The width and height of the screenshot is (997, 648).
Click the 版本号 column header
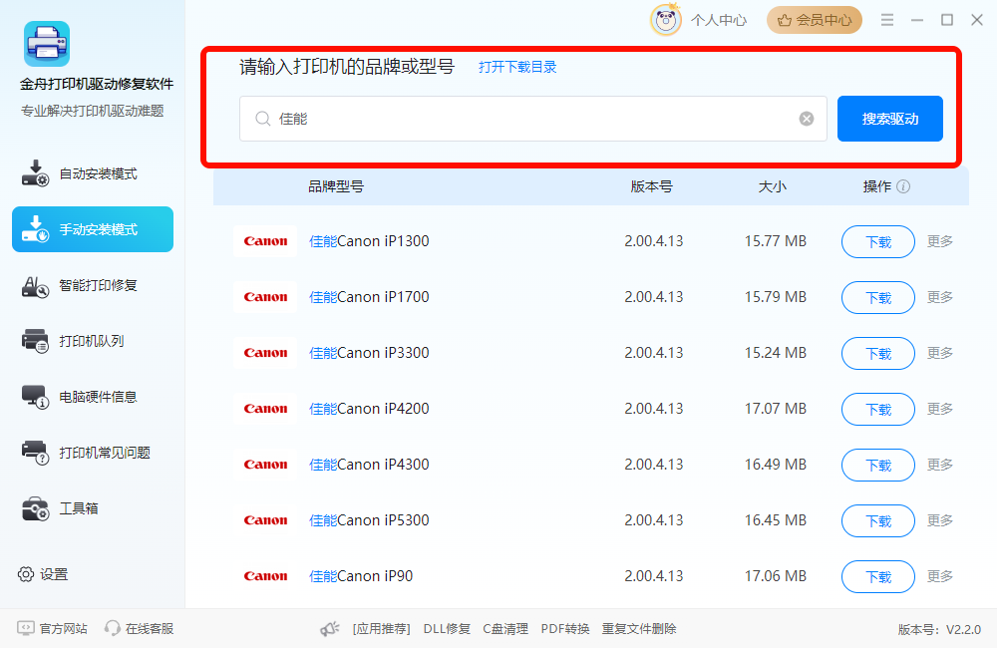coord(652,186)
